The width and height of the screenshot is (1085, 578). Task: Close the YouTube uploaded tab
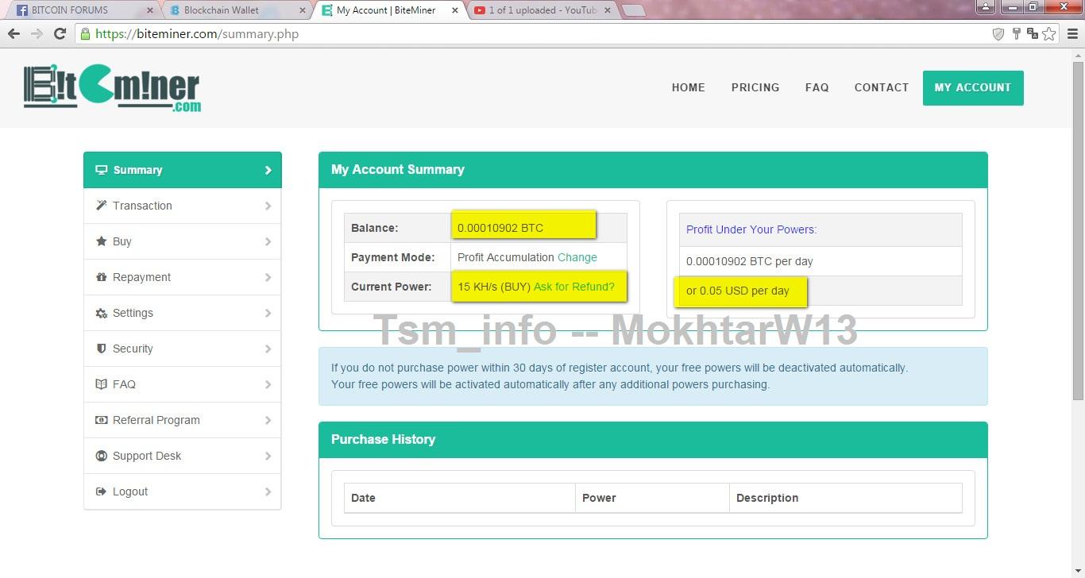pyautogui.click(x=607, y=10)
